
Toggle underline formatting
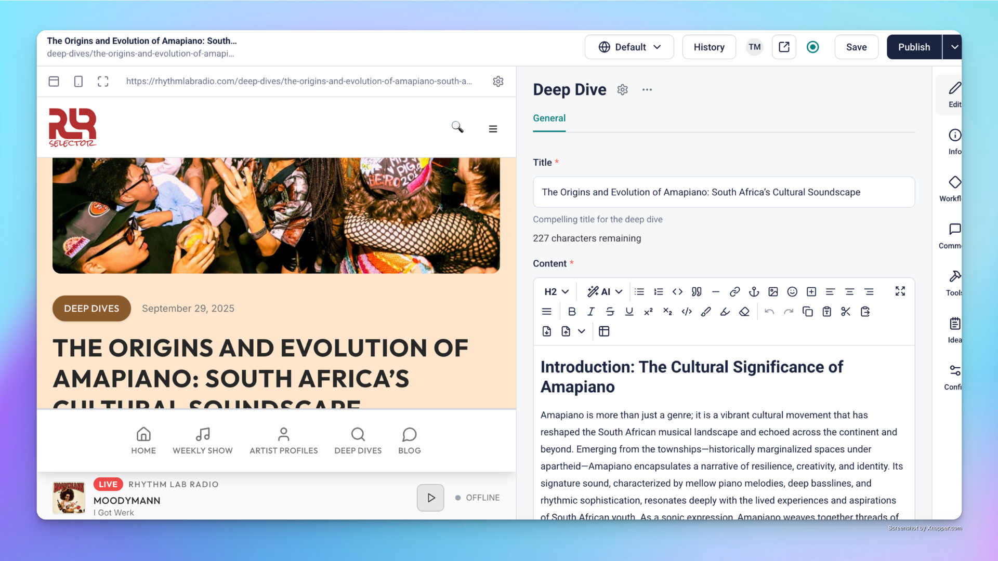coord(629,312)
